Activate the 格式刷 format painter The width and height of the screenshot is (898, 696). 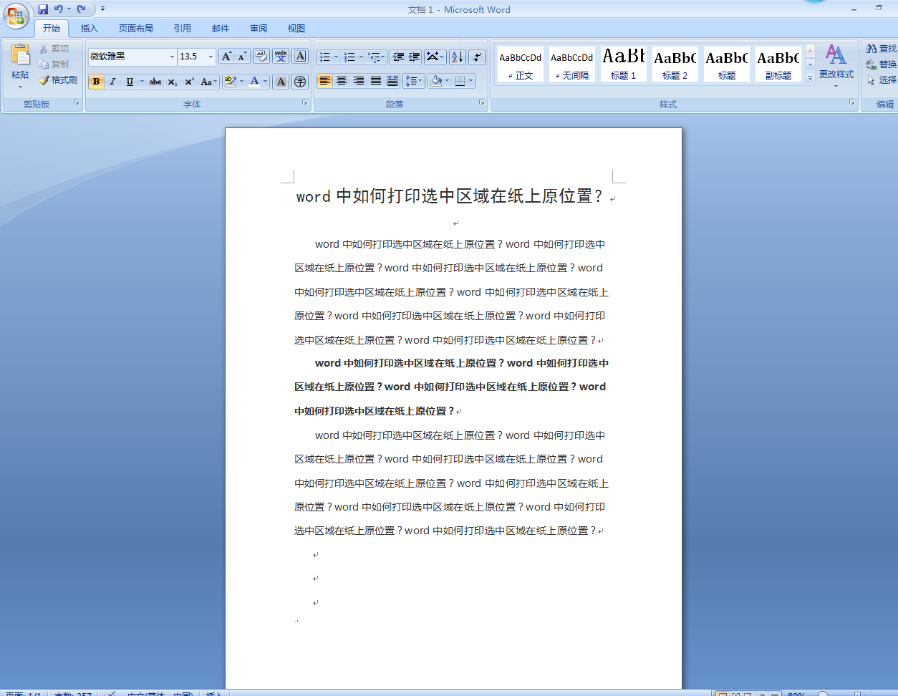point(58,80)
